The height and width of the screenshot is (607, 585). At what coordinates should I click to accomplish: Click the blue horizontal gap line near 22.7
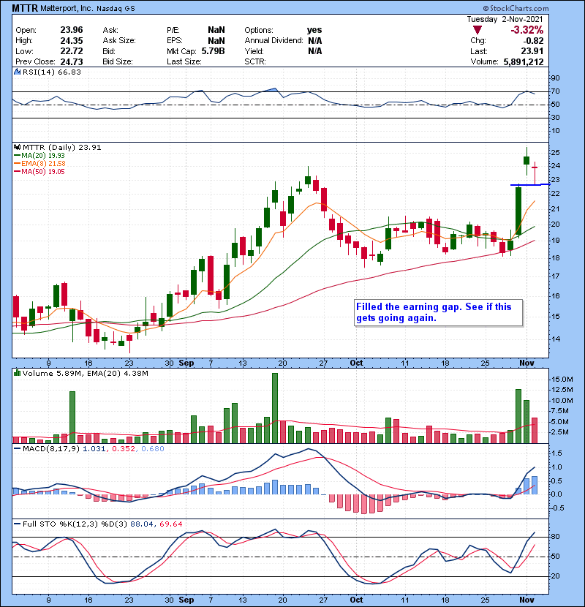pos(530,184)
